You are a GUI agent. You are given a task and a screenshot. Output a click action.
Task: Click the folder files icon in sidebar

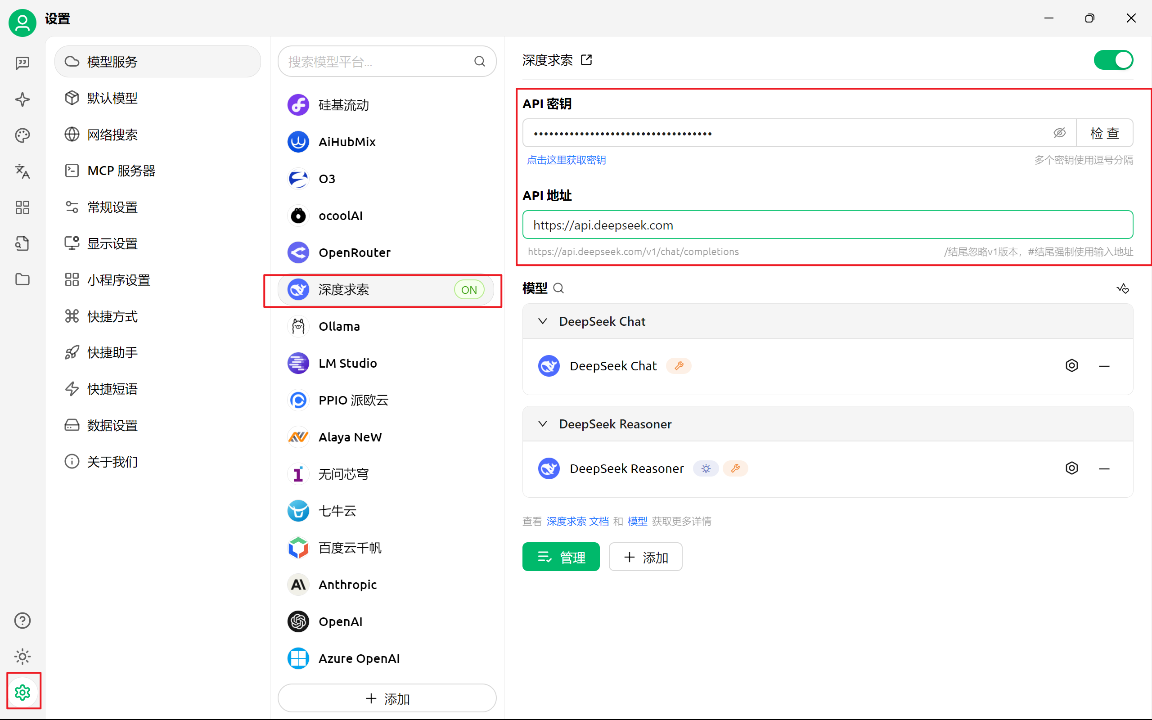(22, 279)
